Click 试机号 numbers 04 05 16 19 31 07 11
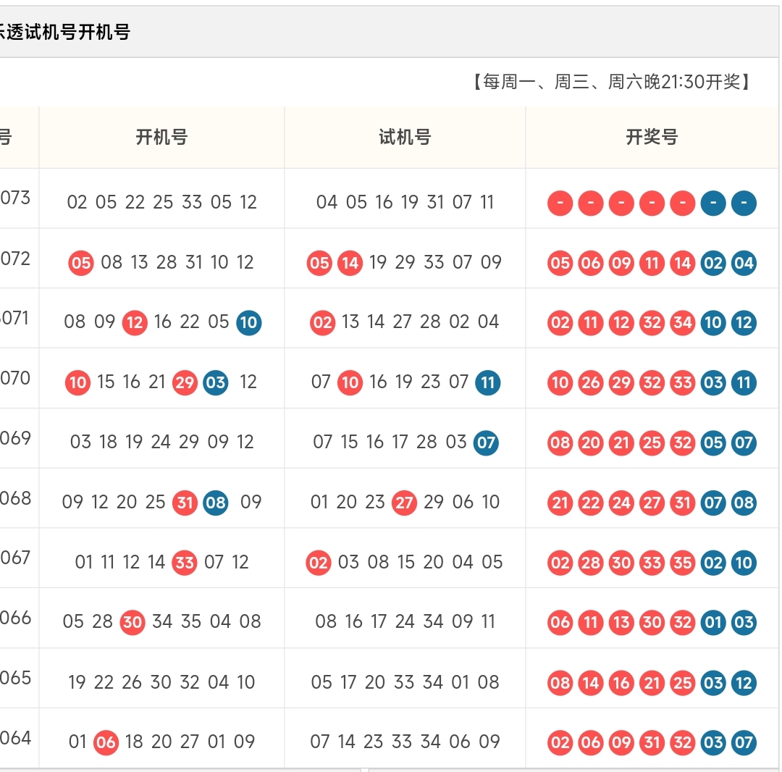Screen dimensions: 782x772 pyautogui.click(x=405, y=202)
